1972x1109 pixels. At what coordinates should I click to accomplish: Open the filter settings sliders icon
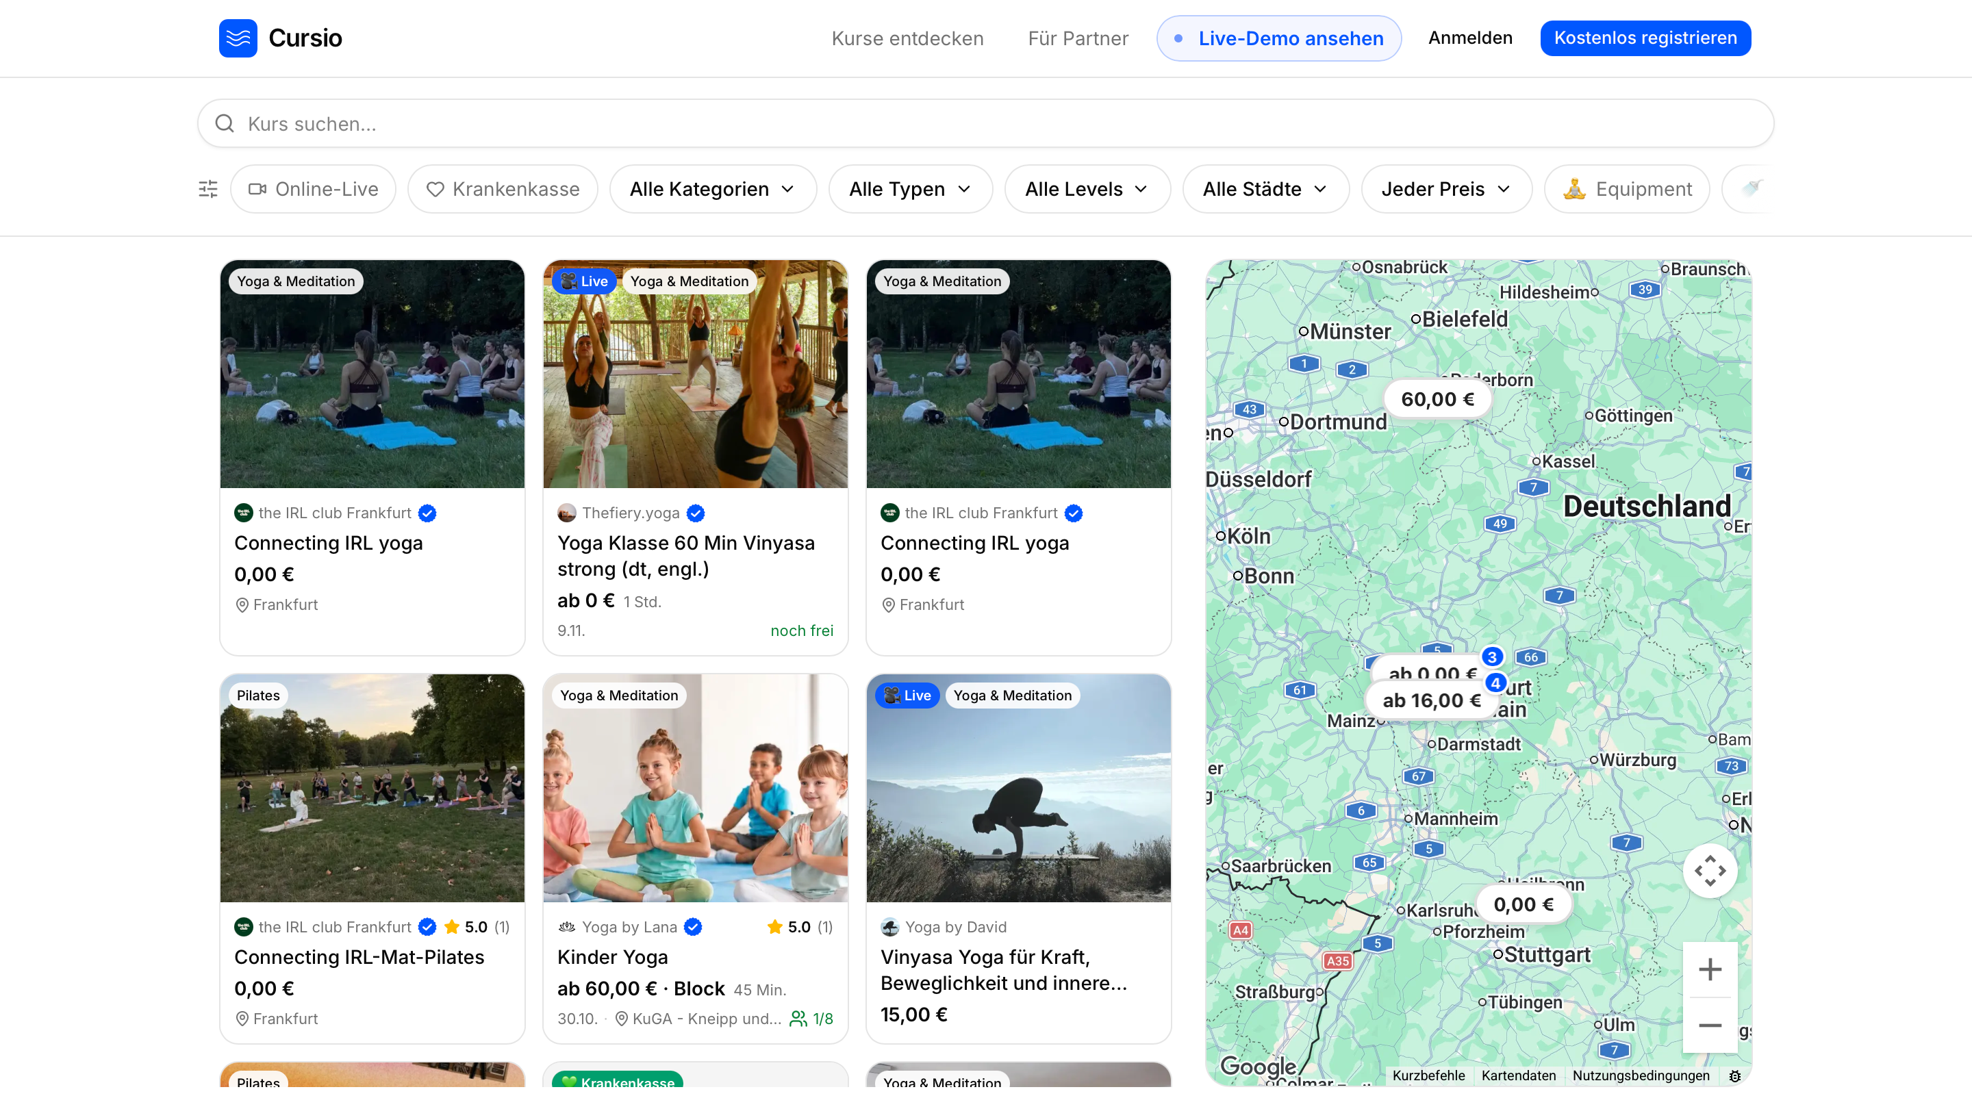[208, 189]
